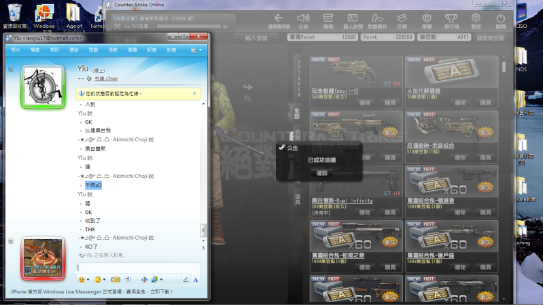This screenshot has width=543, height=305.
Task: Click 禮物 for 玩命骷髏 skull-1 revolver
Action: (365, 103)
